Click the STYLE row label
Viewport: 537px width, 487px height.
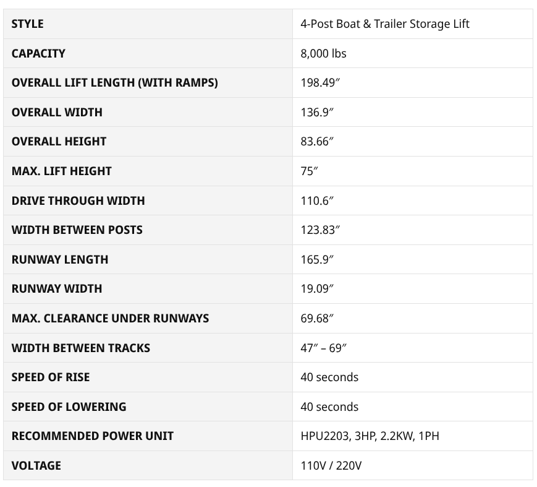[x=28, y=24]
